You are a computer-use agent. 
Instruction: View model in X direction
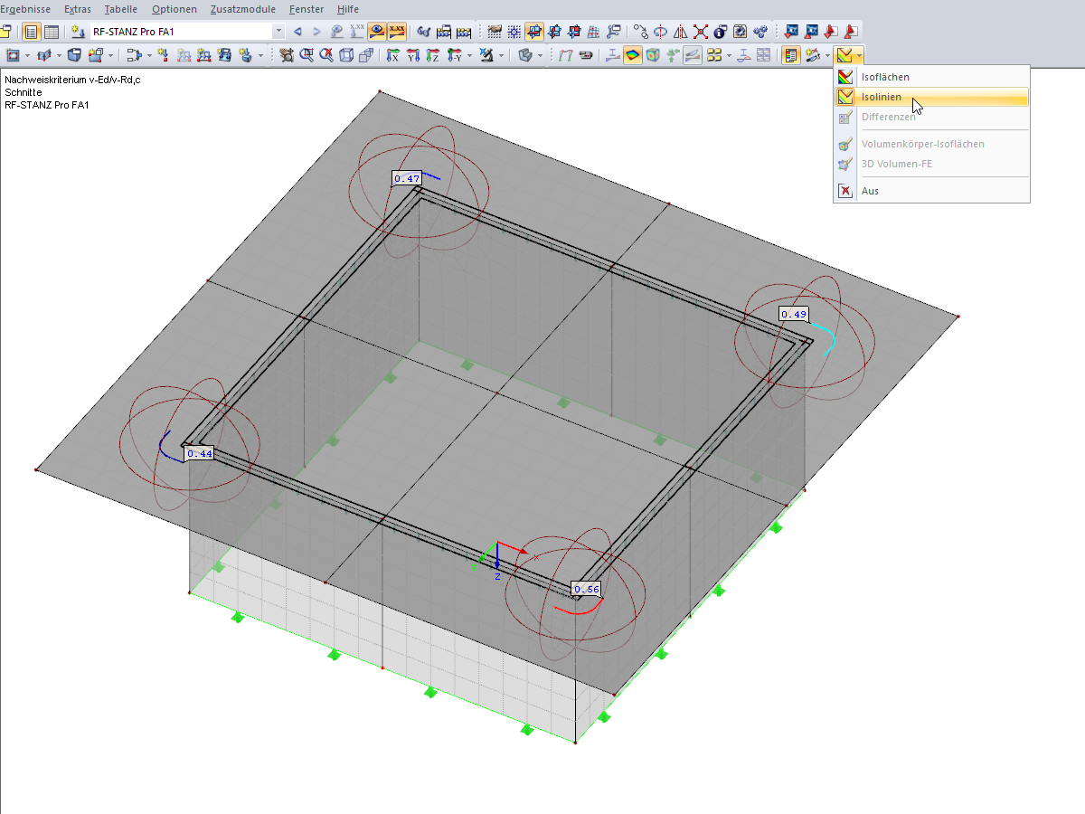click(x=394, y=55)
